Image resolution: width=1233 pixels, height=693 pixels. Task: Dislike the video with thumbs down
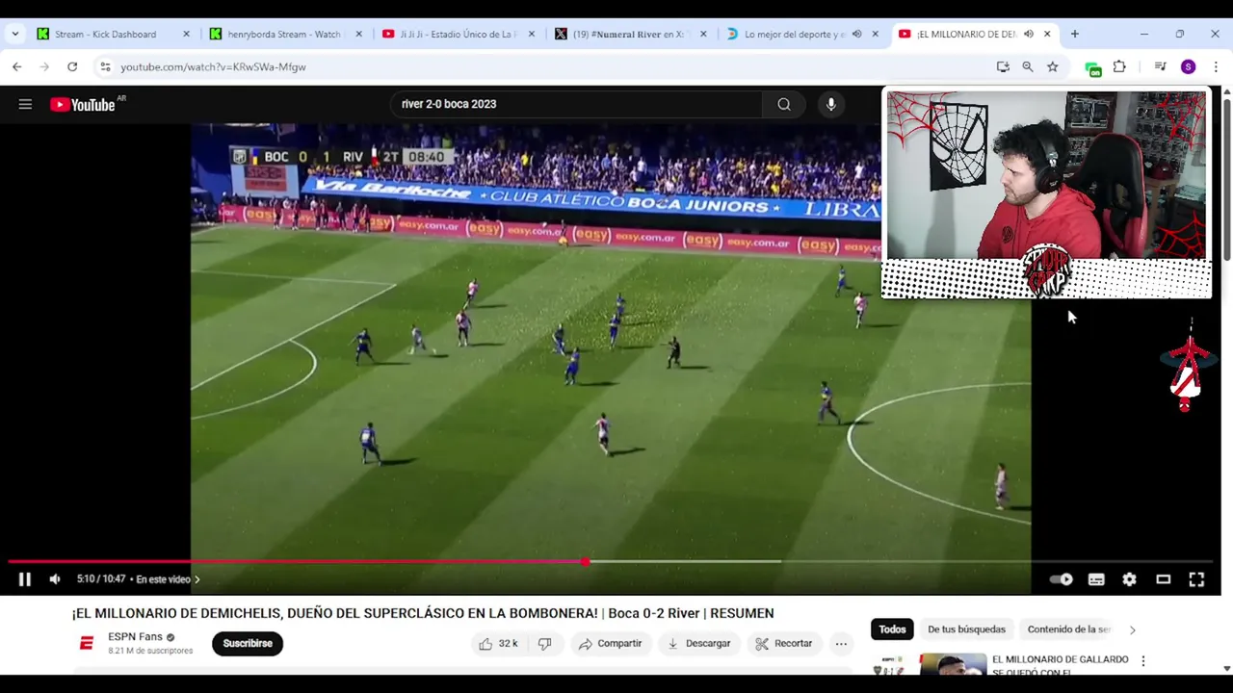[544, 643]
